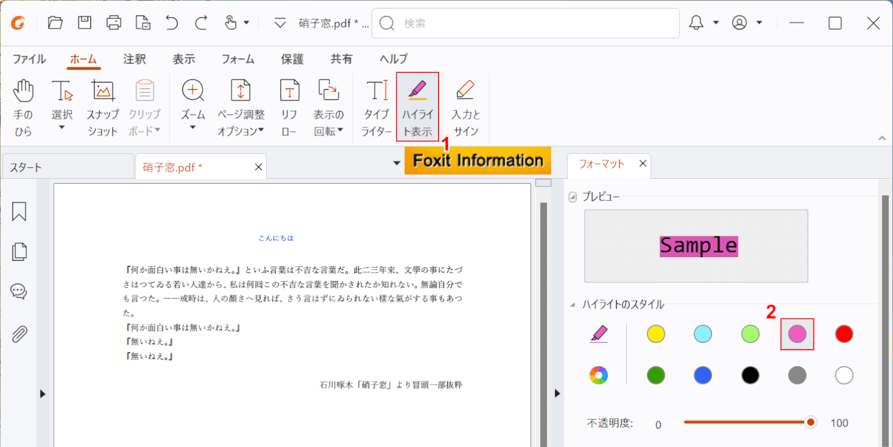893x447 pixels.
Task: Open the attachments paperclip panel
Action: (x=19, y=334)
